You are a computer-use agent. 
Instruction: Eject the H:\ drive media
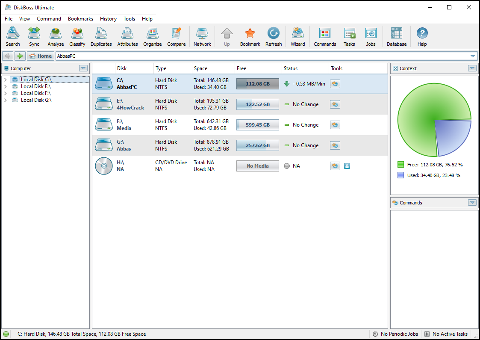(x=347, y=166)
